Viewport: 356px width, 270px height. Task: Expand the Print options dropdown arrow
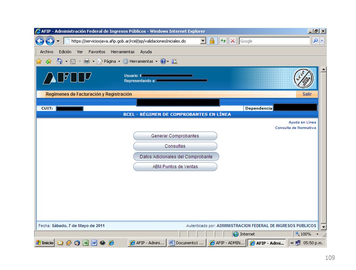(93, 61)
